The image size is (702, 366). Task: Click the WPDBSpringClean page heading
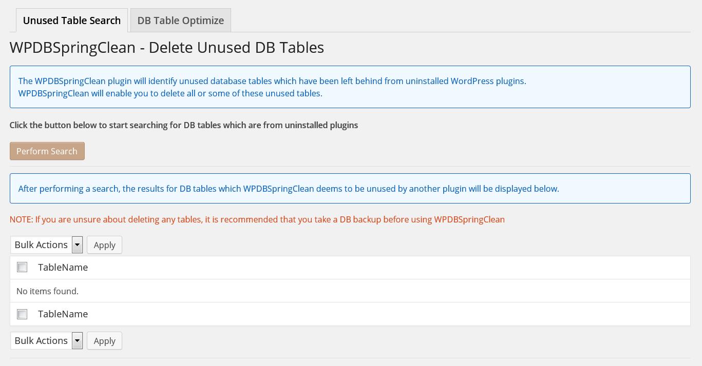pos(167,47)
